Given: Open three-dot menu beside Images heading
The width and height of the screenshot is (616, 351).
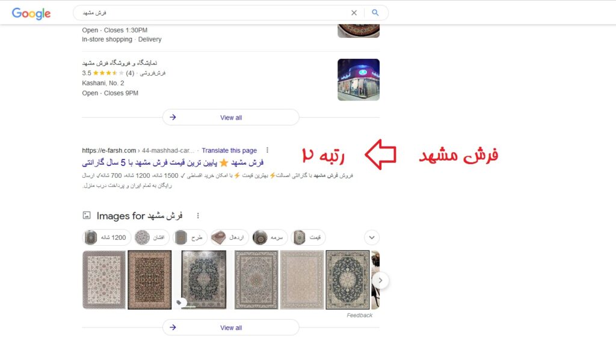Looking at the screenshot, I should (198, 216).
